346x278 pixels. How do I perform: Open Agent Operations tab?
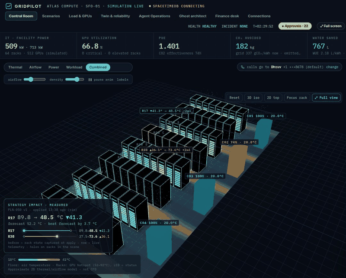click(x=154, y=16)
